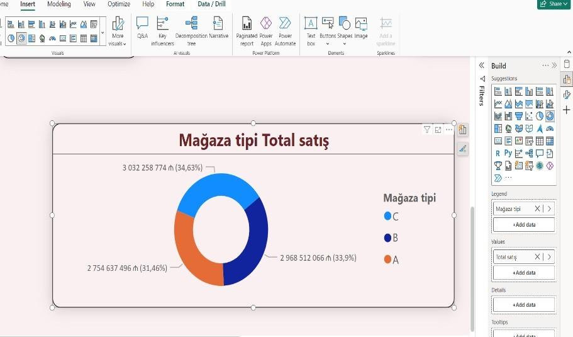
Task: Select Azure map visual in Build pane
Action: (x=540, y=129)
